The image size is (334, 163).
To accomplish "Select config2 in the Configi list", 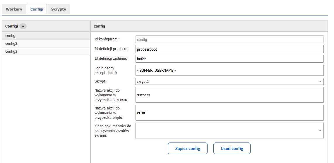I will (x=46, y=44).
